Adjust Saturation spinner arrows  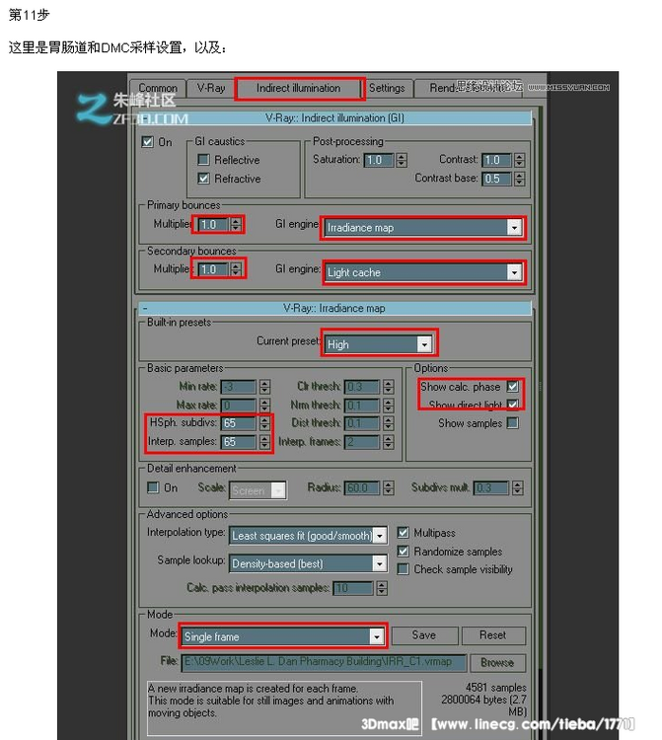coord(402,160)
